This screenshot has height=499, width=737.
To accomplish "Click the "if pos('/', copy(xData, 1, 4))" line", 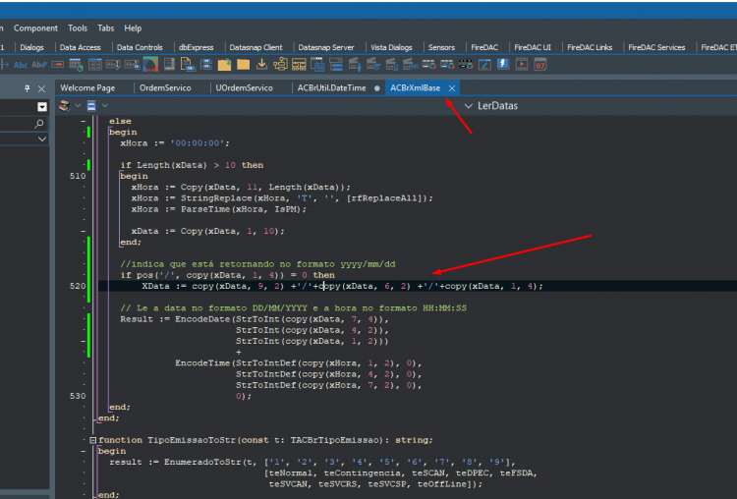I will (x=228, y=275).
